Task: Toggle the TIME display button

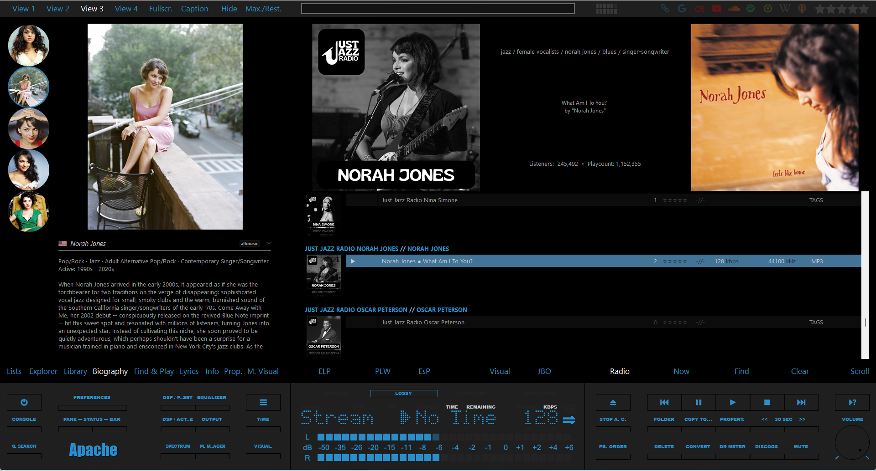Action: click(x=263, y=419)
